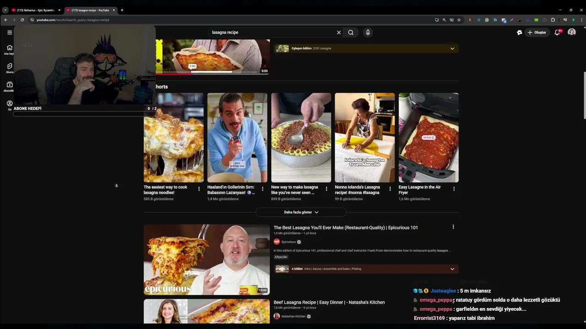Viewport: 586px width, 329px height.
Task: Click the Oluştur (Create) button
Action: [x=537, y=32]
